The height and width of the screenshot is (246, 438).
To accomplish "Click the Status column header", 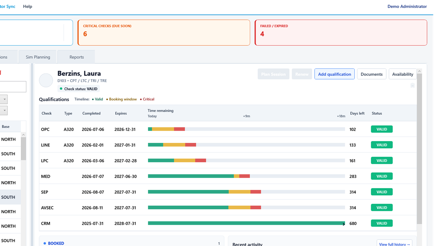I will [x=377, y=113].
